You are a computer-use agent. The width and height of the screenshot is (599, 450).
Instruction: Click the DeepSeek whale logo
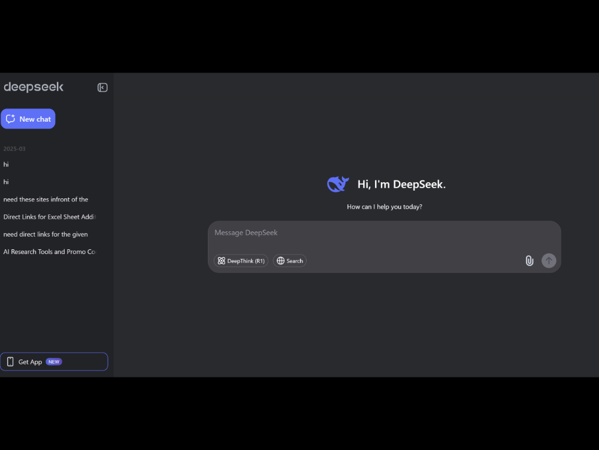[x=338, y=184]
